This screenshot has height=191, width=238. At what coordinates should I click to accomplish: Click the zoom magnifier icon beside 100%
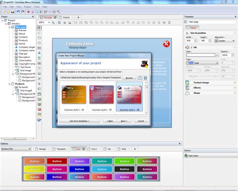click(x=53, y=23)
